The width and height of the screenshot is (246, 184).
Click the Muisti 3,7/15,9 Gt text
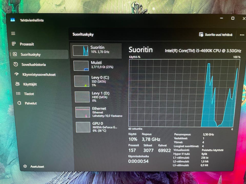102,67
